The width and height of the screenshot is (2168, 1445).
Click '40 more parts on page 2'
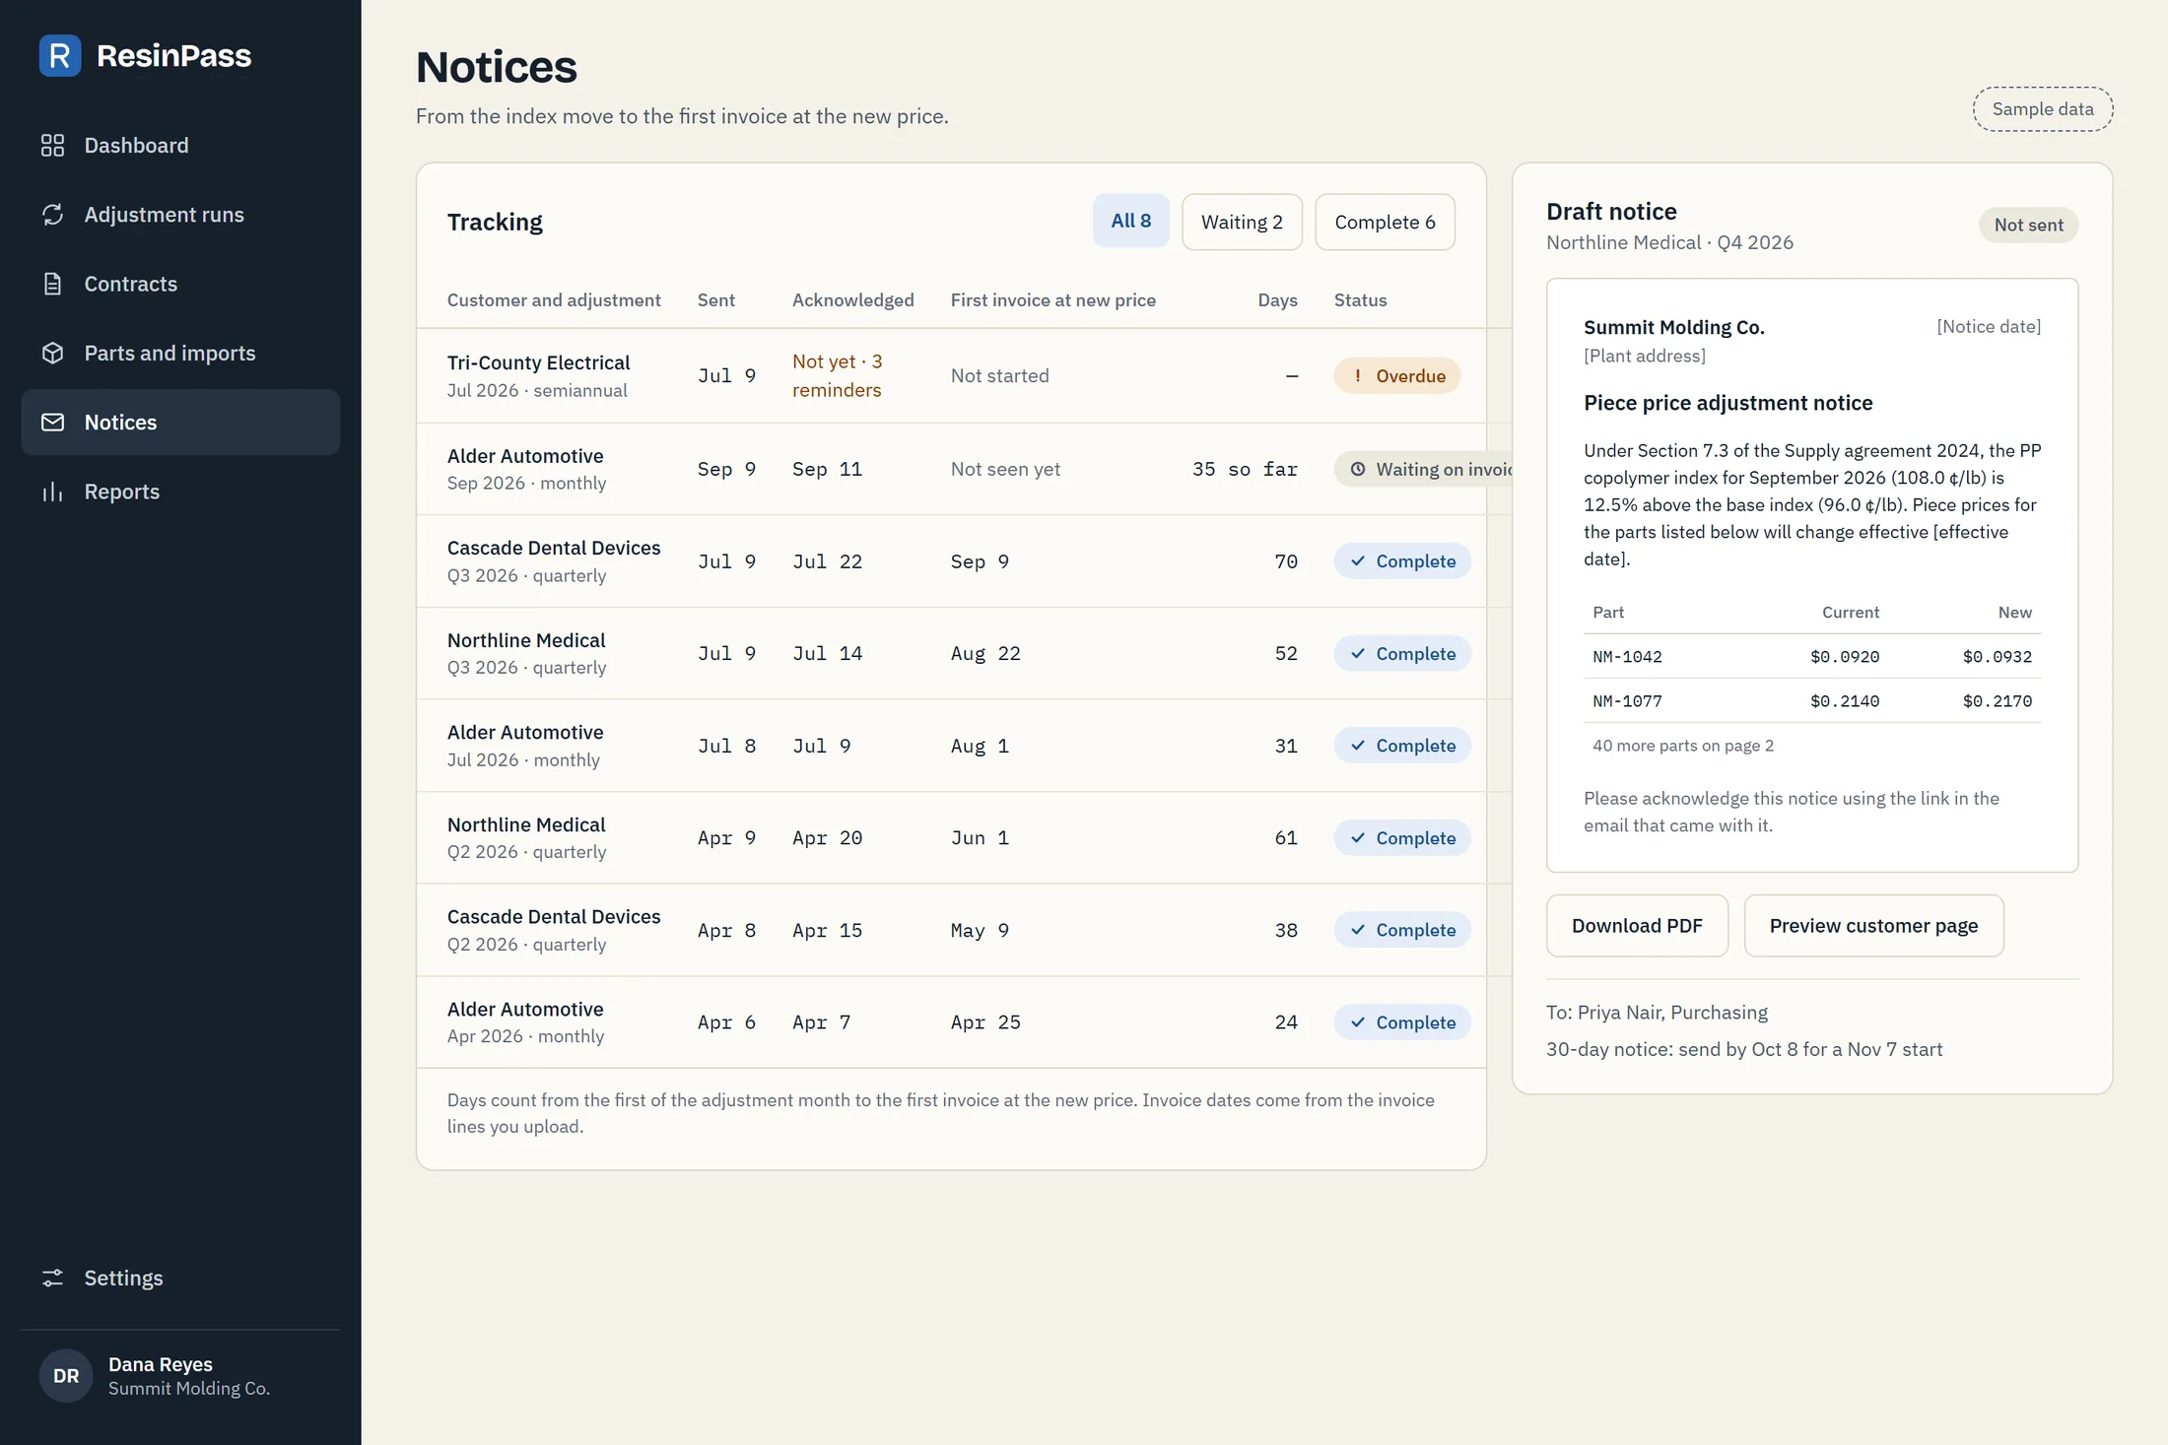pos(1683,746)
